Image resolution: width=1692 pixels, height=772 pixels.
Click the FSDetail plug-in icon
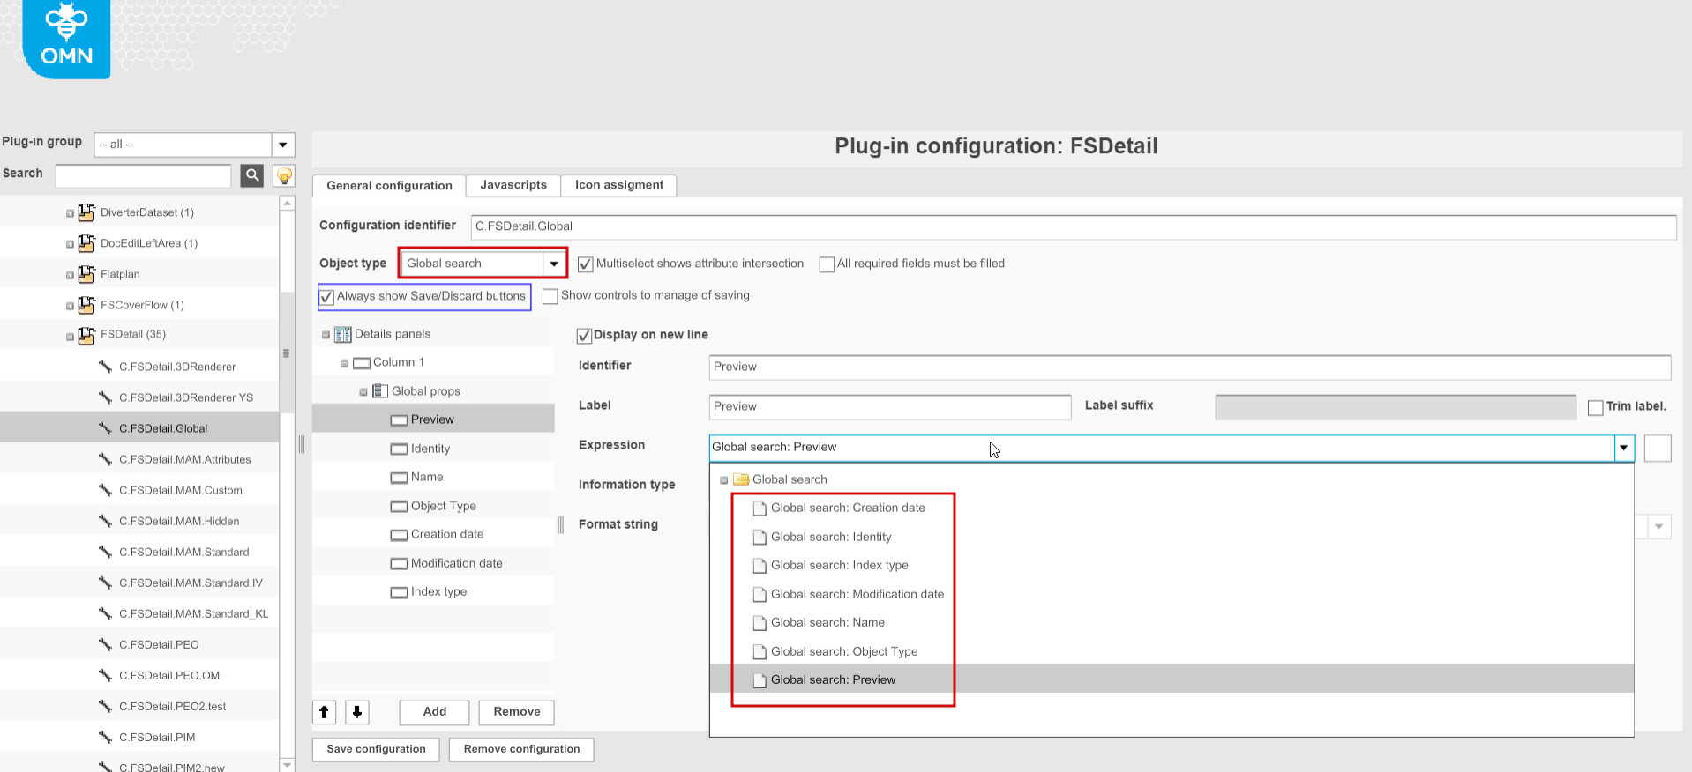coord(86,335)
